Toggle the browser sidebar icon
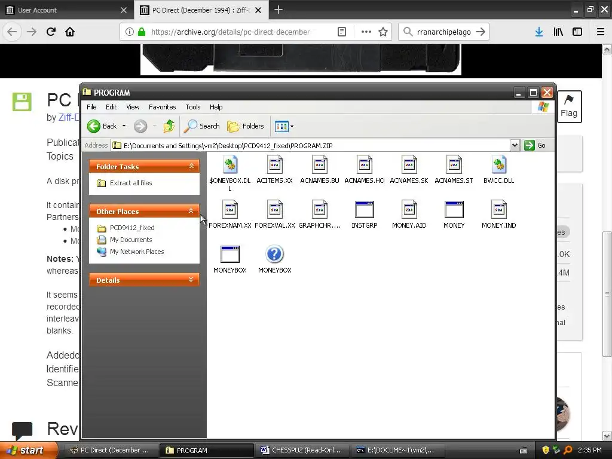Screen dimensions: 612x459 pos(577,32)
